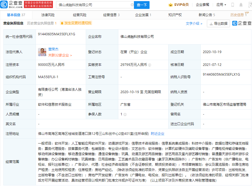Switch to the 法律风险 tab
252x186 pixels.
48,15
